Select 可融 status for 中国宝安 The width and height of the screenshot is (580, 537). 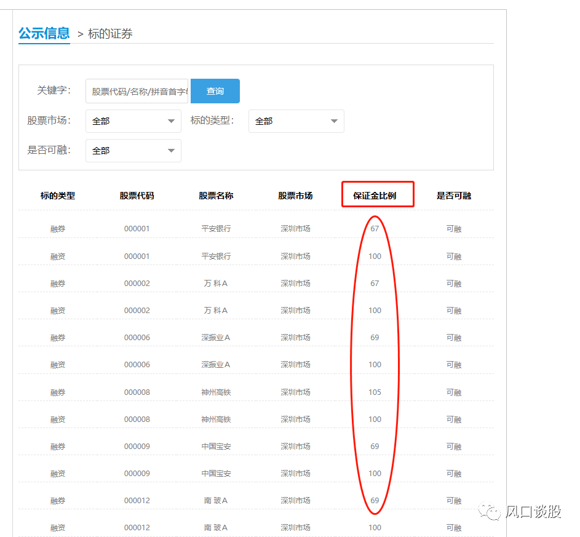pyautogui.click(x=454, y=446)
